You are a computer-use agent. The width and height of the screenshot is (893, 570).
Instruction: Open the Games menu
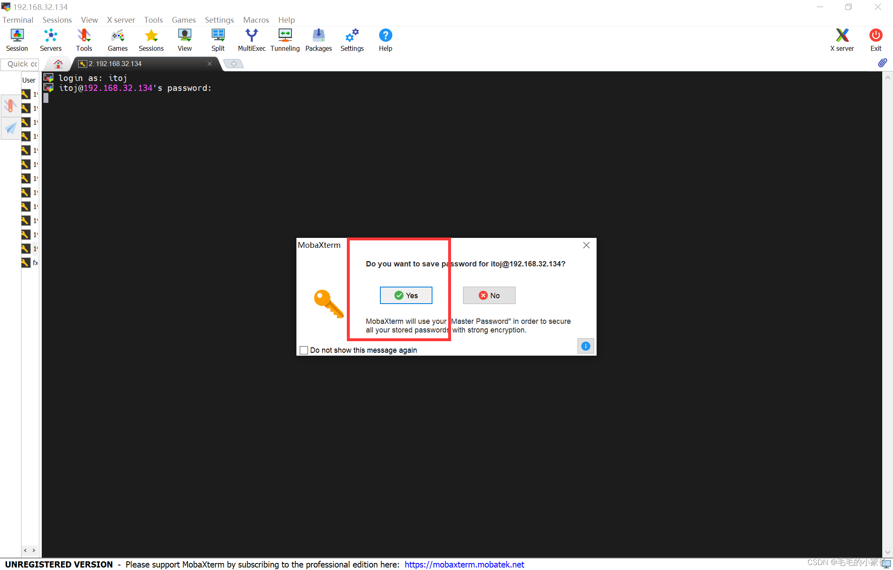point(184,20)
